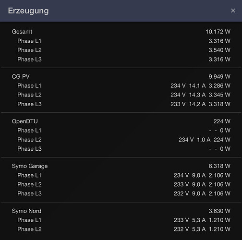
Task: Click OpenDTU Phase L2 224 W value
Action: pos(222,140)
